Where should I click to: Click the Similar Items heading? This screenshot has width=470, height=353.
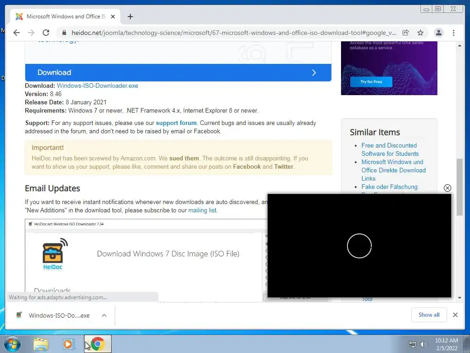pos(375,132)
